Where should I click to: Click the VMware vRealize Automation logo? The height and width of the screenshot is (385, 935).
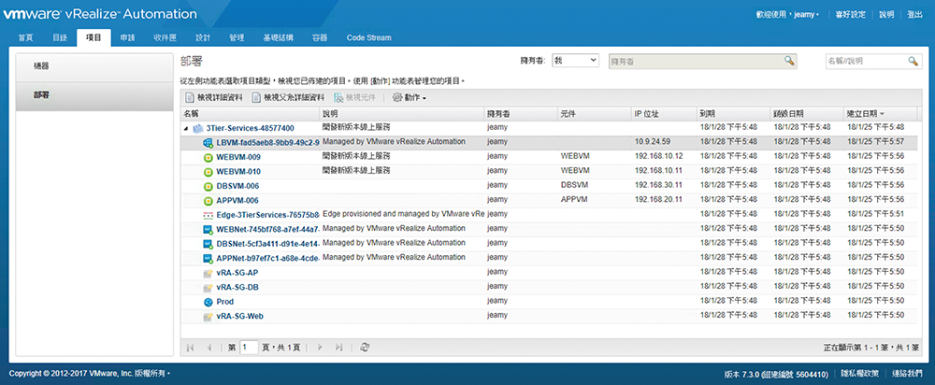(x=100, y=13)
